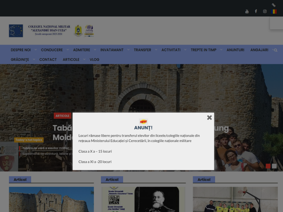This screenshot has width=283, height=212.
Task: Select the white slide indicator square
Action: (x=274, y=166)
